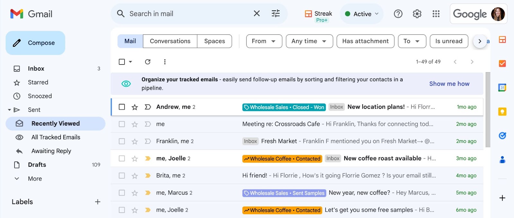
Task: Collapse the Sent section arrow
Action: tap(9, 110)
